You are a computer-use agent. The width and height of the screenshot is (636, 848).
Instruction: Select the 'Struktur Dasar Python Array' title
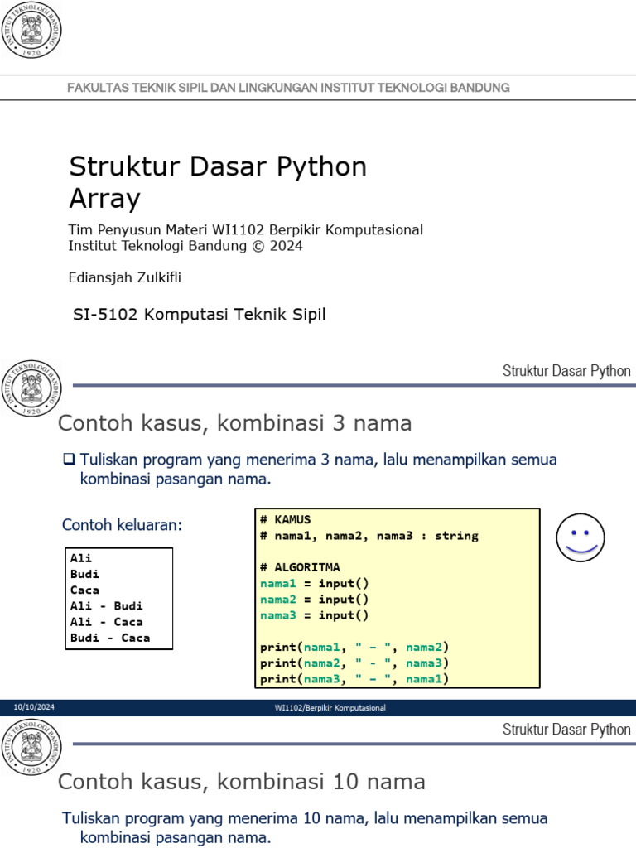(x=217, y=182)
